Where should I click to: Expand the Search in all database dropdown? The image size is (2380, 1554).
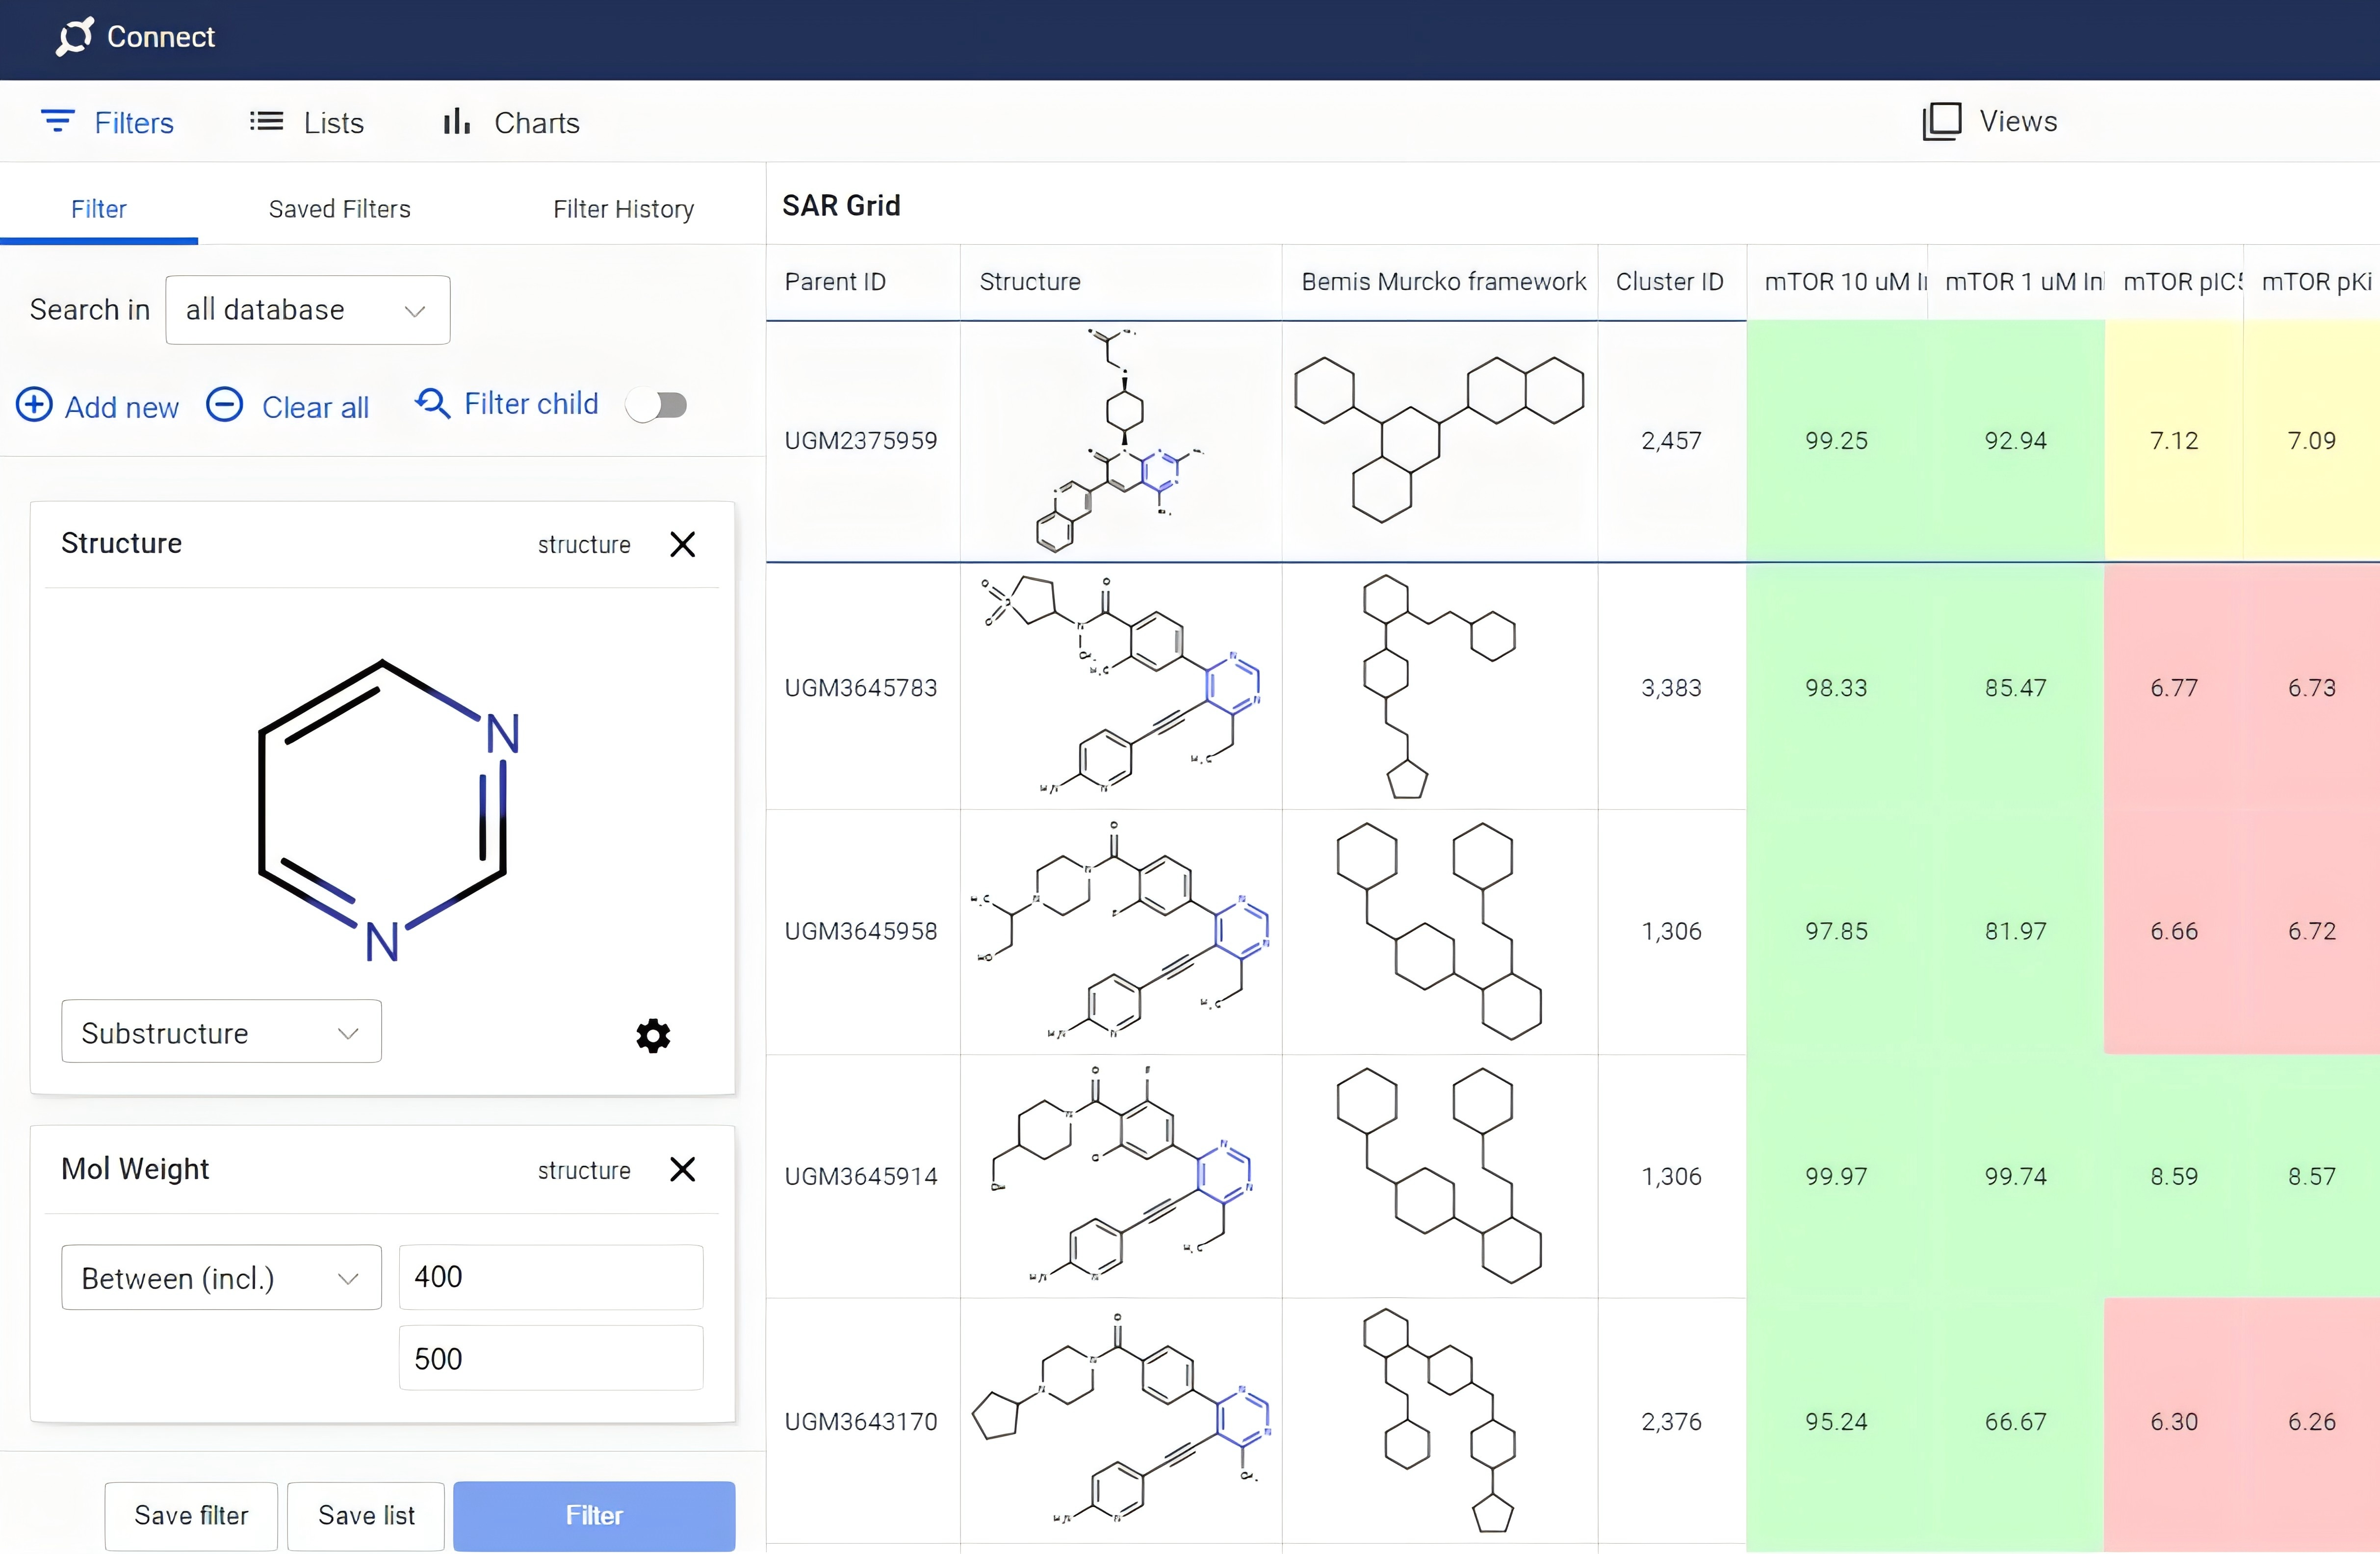point(307,310)
